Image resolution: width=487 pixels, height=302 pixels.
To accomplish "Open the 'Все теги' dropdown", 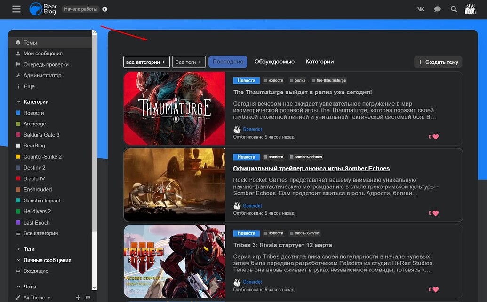I will [189, 62].
